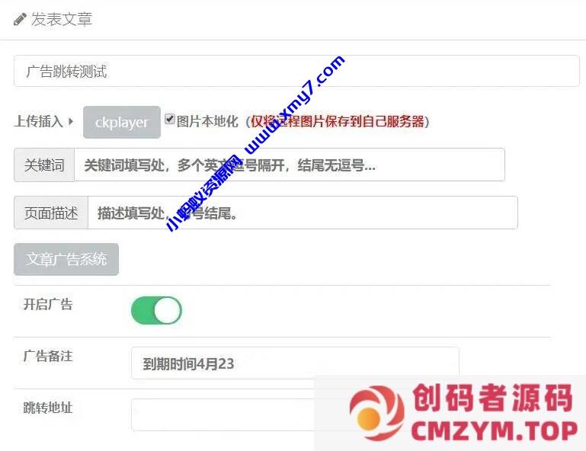
Task: Click the 发表文章 page heading
Action: click(62, 20)
